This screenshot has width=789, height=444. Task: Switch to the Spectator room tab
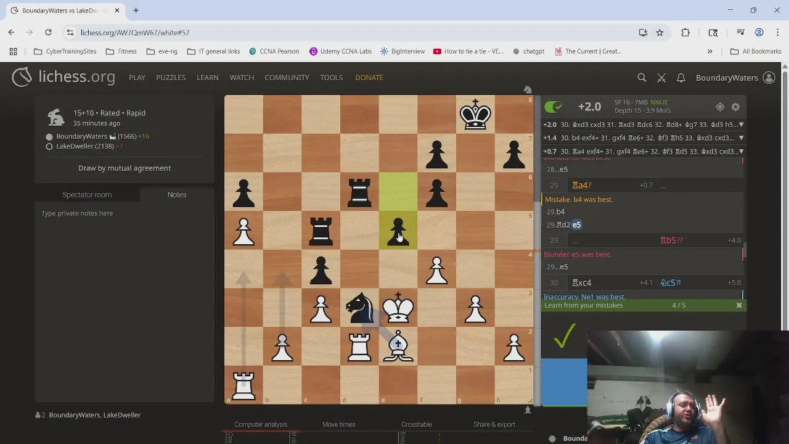87,195
